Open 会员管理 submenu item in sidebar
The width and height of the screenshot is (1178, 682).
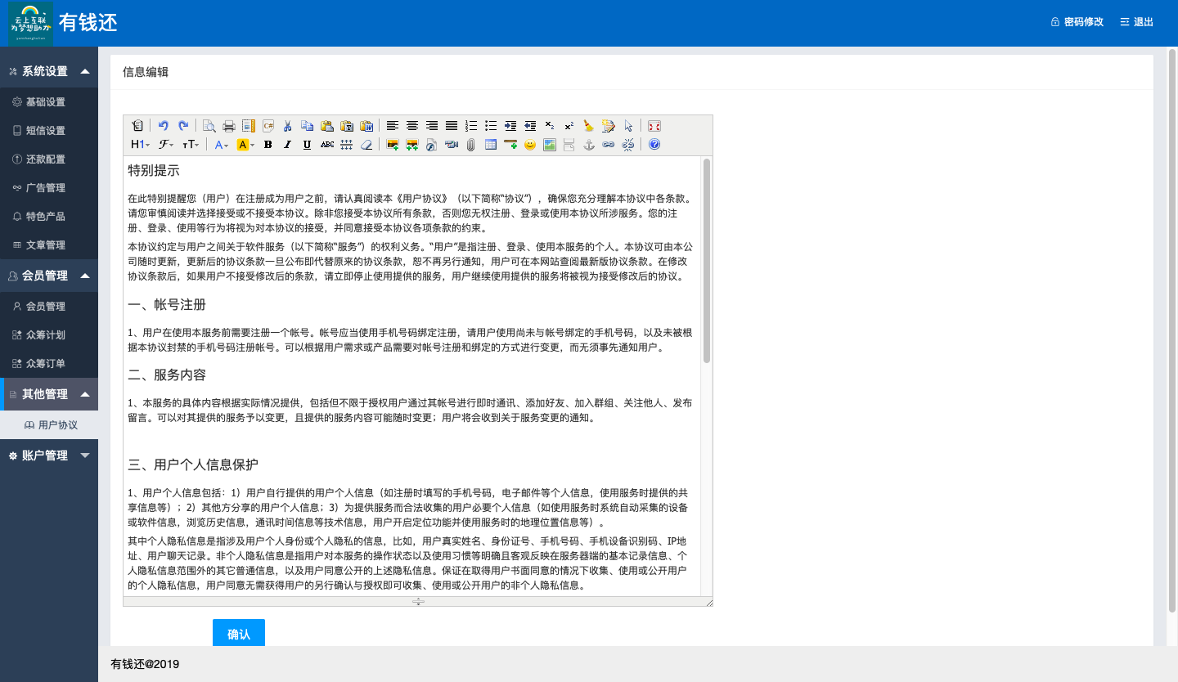[45, 306]
